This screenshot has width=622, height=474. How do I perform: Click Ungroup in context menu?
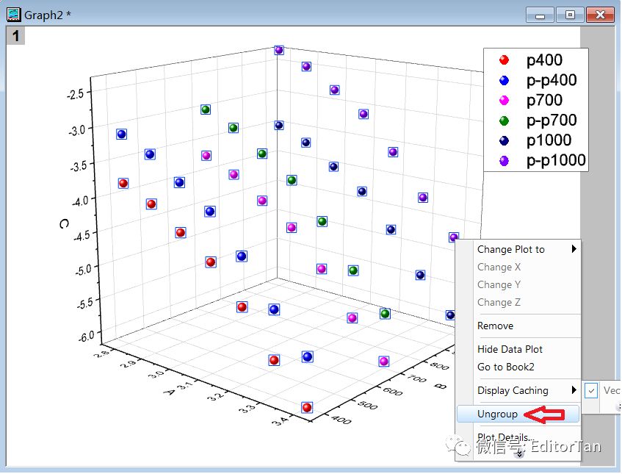(x=518, y=414)
